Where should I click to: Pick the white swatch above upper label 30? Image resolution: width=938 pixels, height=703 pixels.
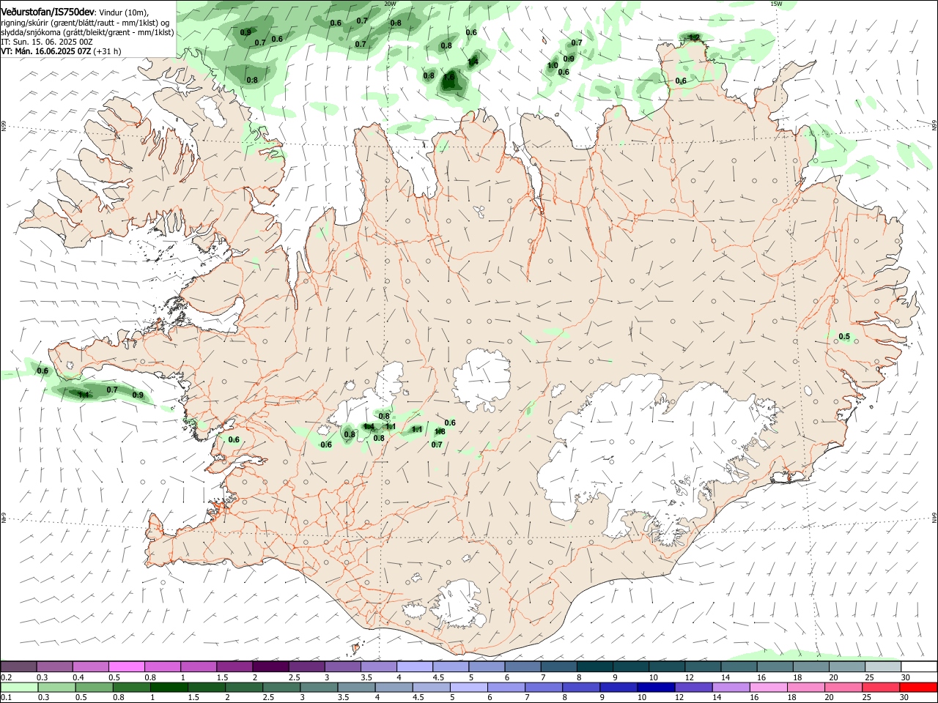click(x=917, y=666)
